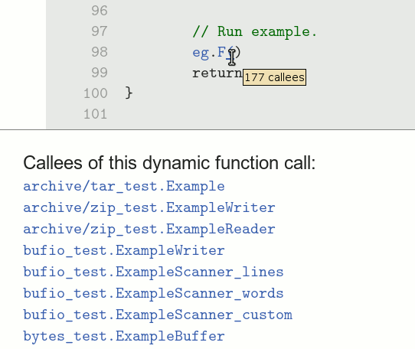The height and width of the screenshot is (349, 415).
Task: Open archive/zip_test.ExampleWriter callee link
Action: click(x=149, y=208)
